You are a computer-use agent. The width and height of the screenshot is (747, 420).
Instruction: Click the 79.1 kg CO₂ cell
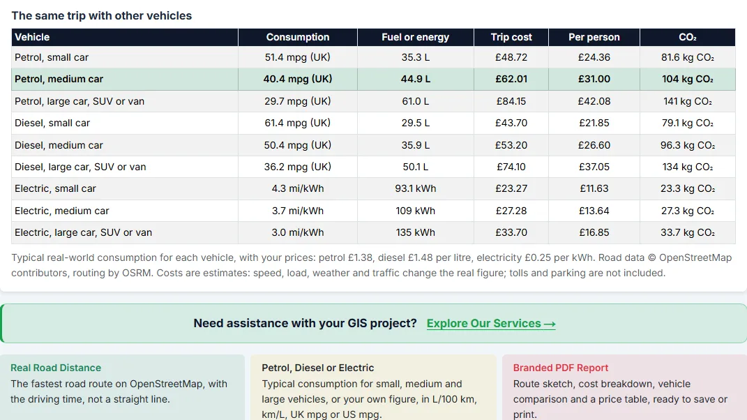[688, 123]
